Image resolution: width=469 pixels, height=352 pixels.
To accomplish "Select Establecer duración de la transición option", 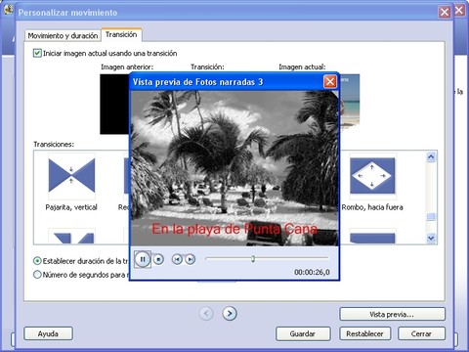I will point(37,261).
